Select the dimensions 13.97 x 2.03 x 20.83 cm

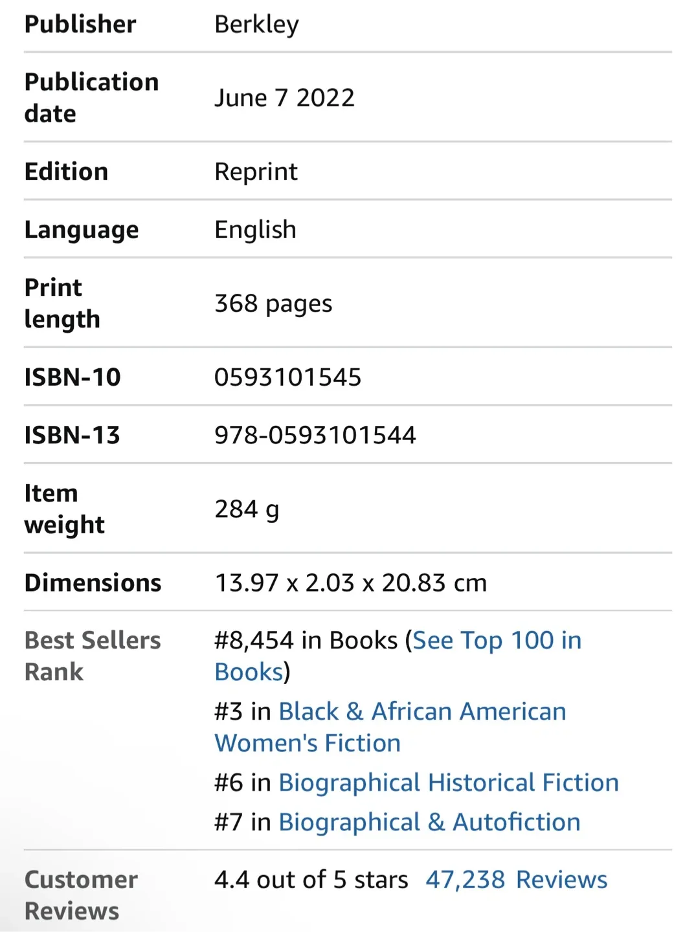(x=351, y=582)
